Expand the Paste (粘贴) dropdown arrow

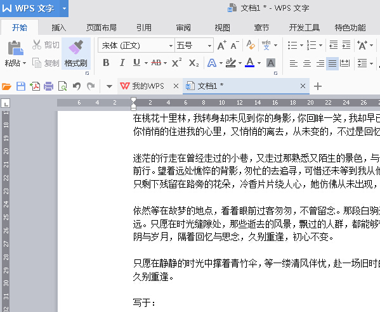coord(24,63)
